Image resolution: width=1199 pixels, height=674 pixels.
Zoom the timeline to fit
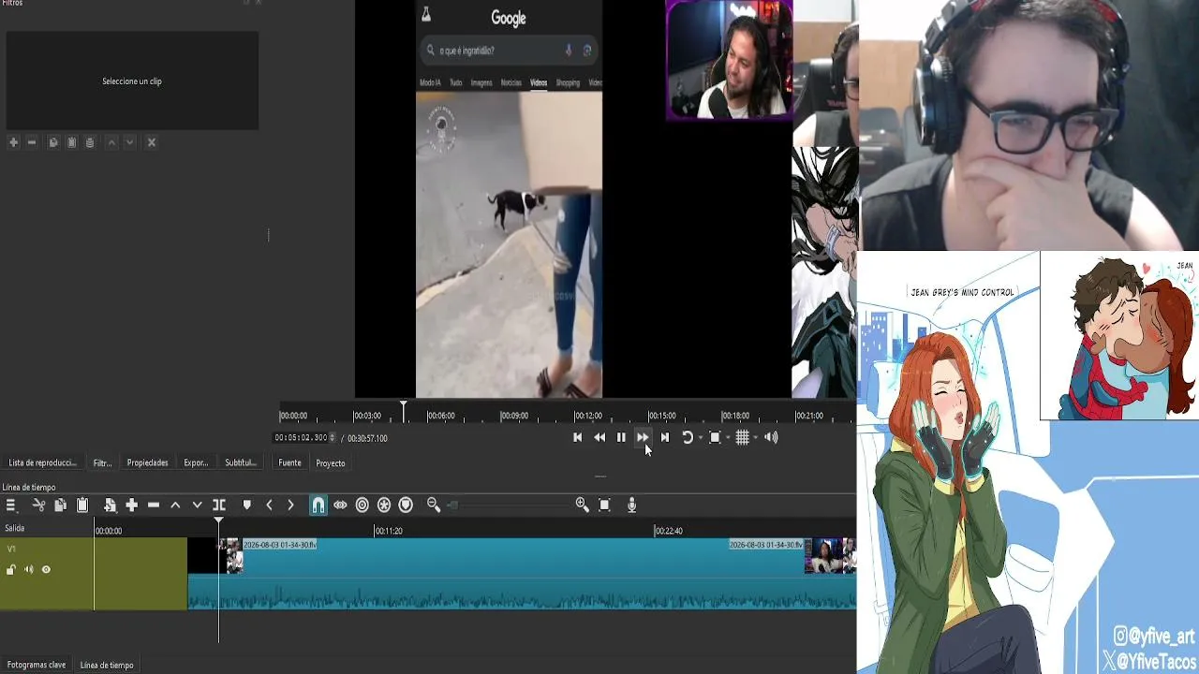click(x=604, y=505)
